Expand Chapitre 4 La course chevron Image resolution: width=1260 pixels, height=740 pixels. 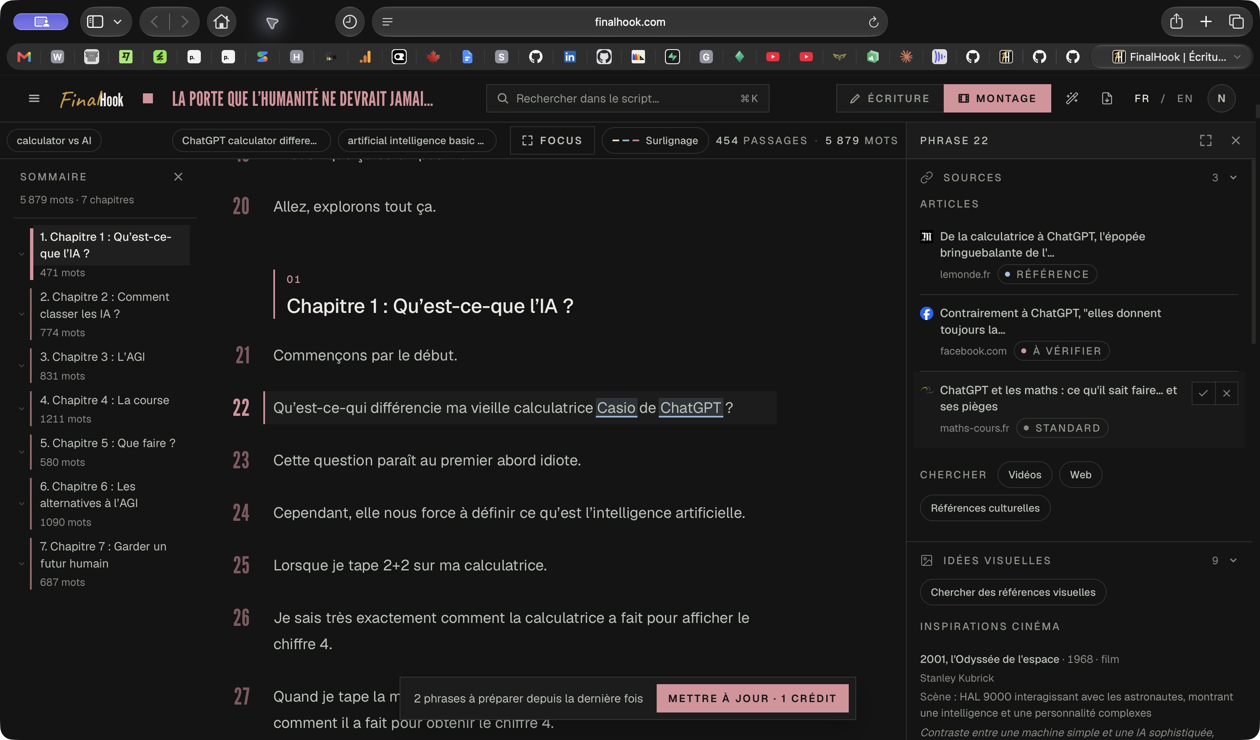[22, 409]
